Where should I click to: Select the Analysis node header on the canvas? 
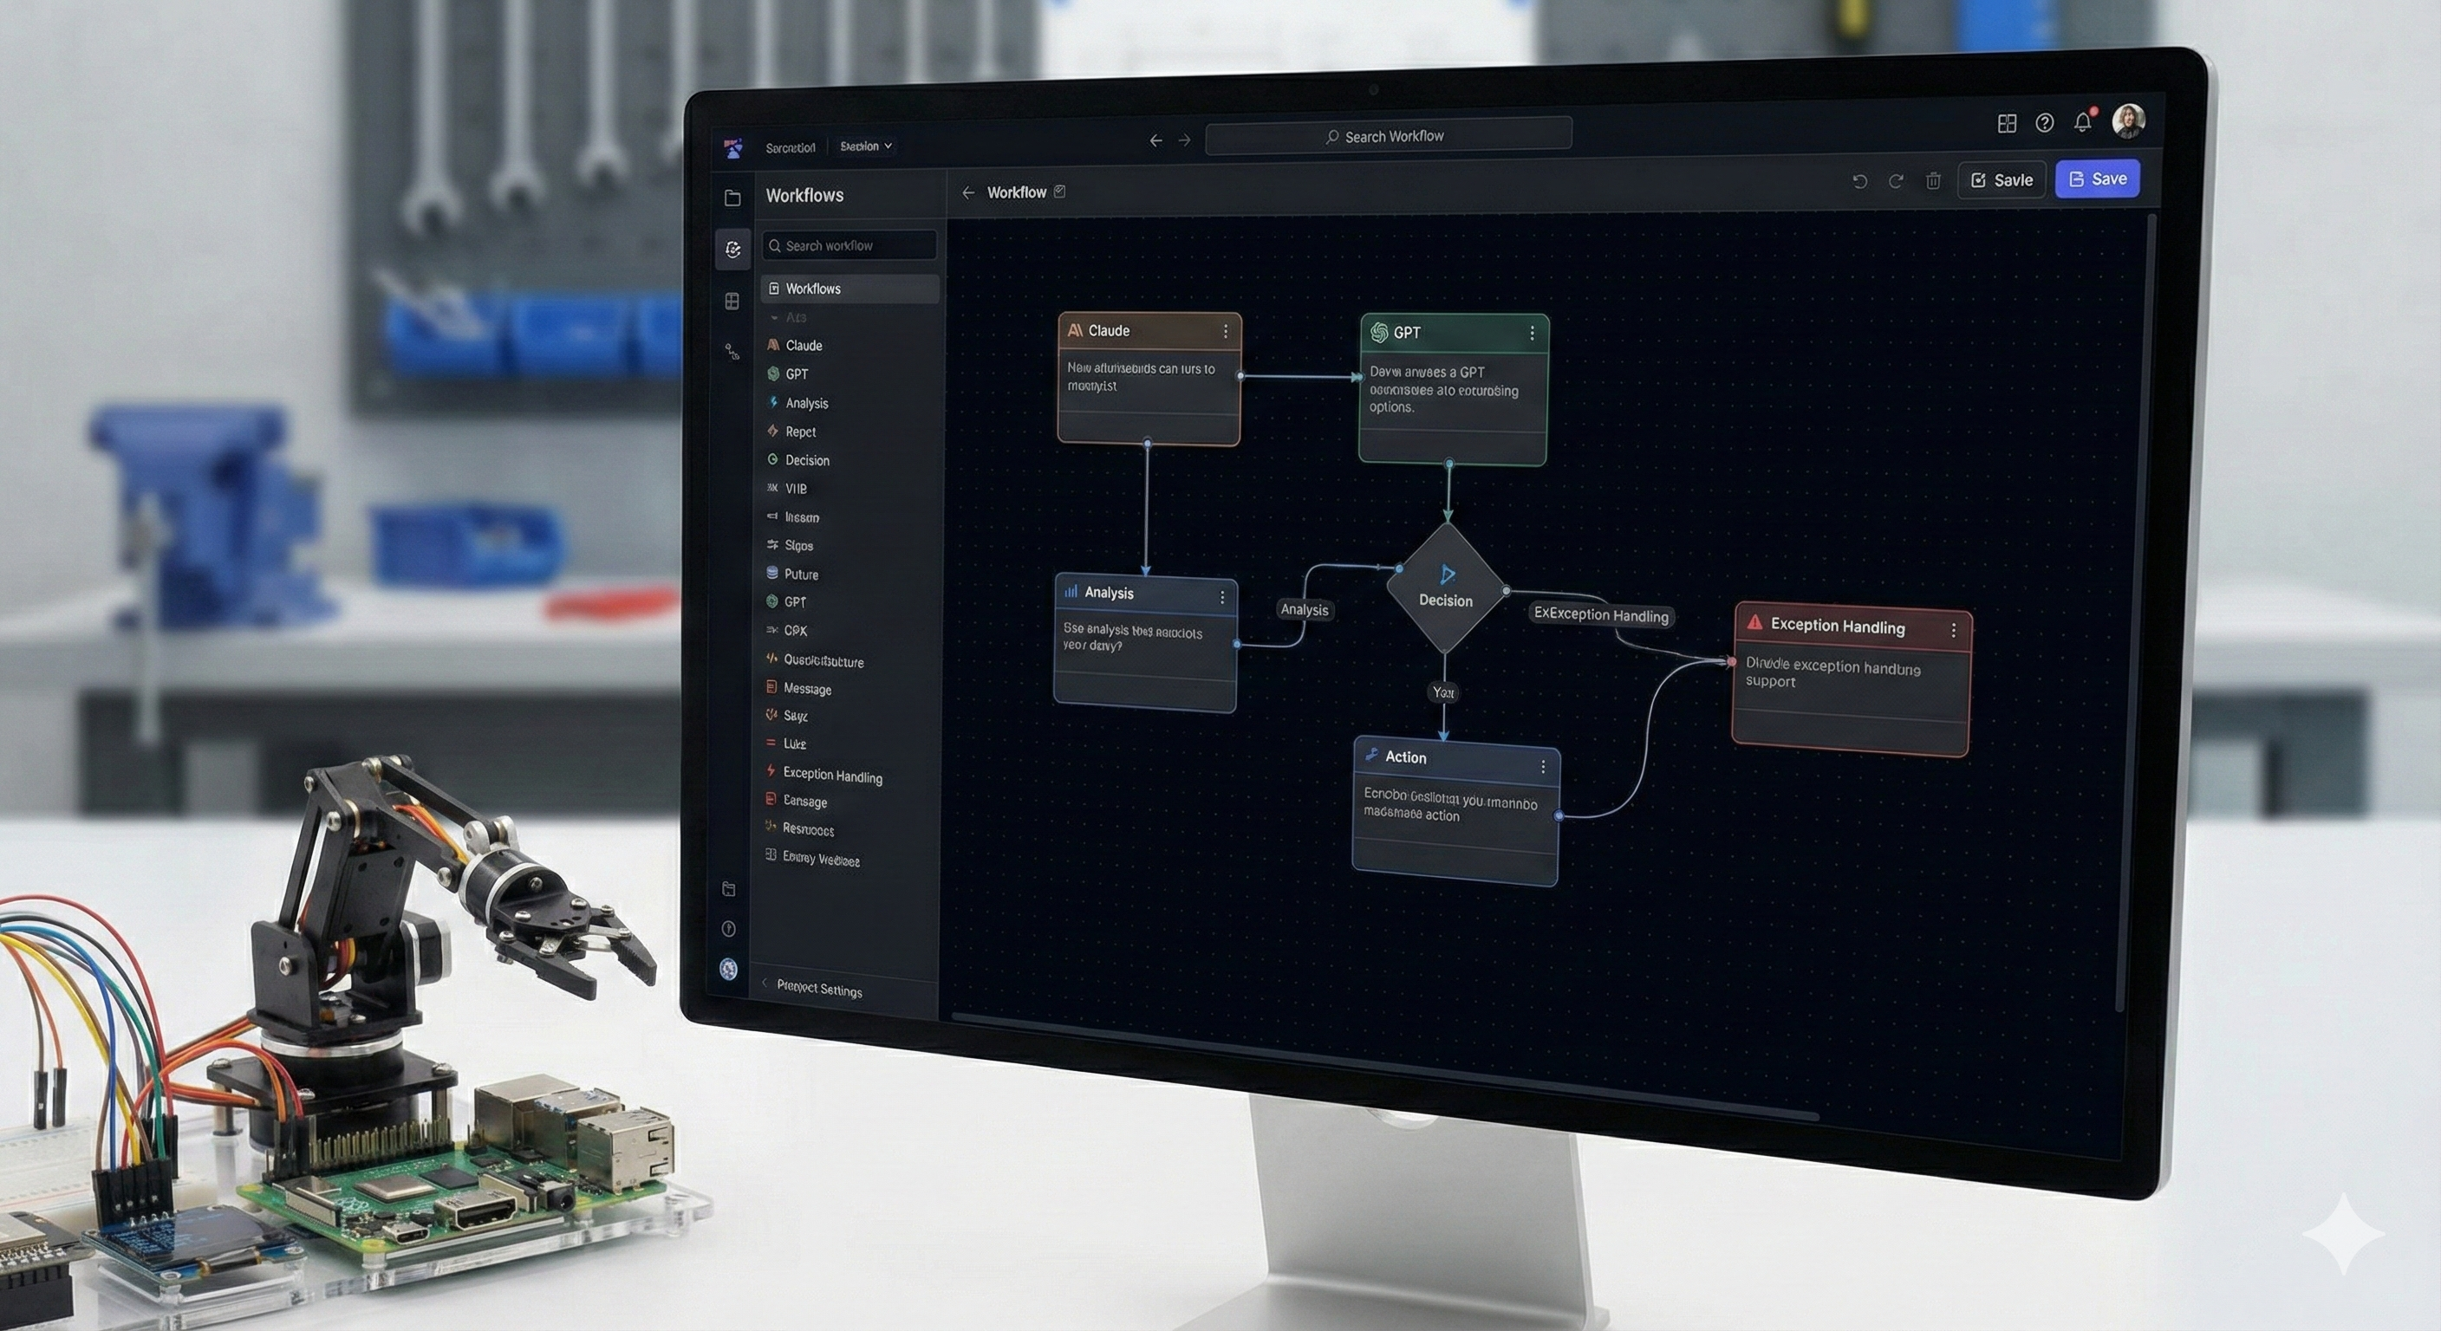pos(1146,594)
